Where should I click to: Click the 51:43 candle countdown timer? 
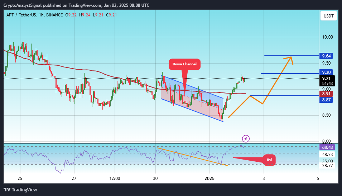pyautogui.click(x=327, y=84)
